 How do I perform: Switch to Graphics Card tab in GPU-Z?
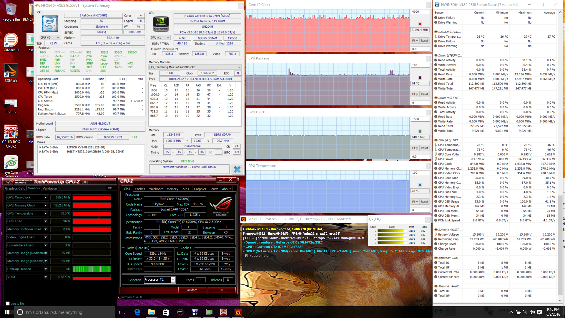click(x=15, y=188)
